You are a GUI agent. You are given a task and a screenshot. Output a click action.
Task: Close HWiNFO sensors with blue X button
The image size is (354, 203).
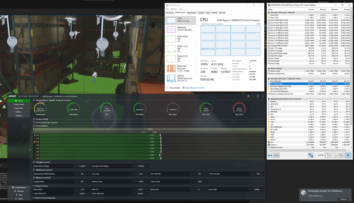click(x=348, y=156)
